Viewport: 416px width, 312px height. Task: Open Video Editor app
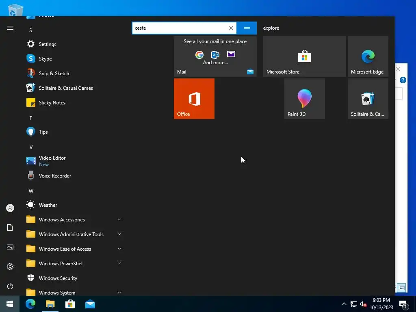click(x=74, y=161)
